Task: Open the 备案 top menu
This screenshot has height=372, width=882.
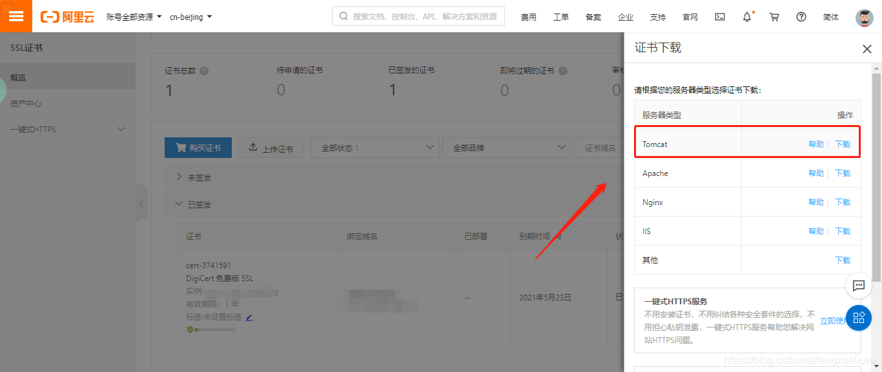Action: [593, 17]
